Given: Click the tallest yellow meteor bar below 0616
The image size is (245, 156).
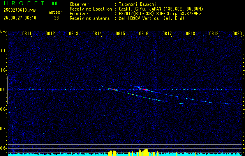Looking at the screenshot, I should tap(146, 152).
